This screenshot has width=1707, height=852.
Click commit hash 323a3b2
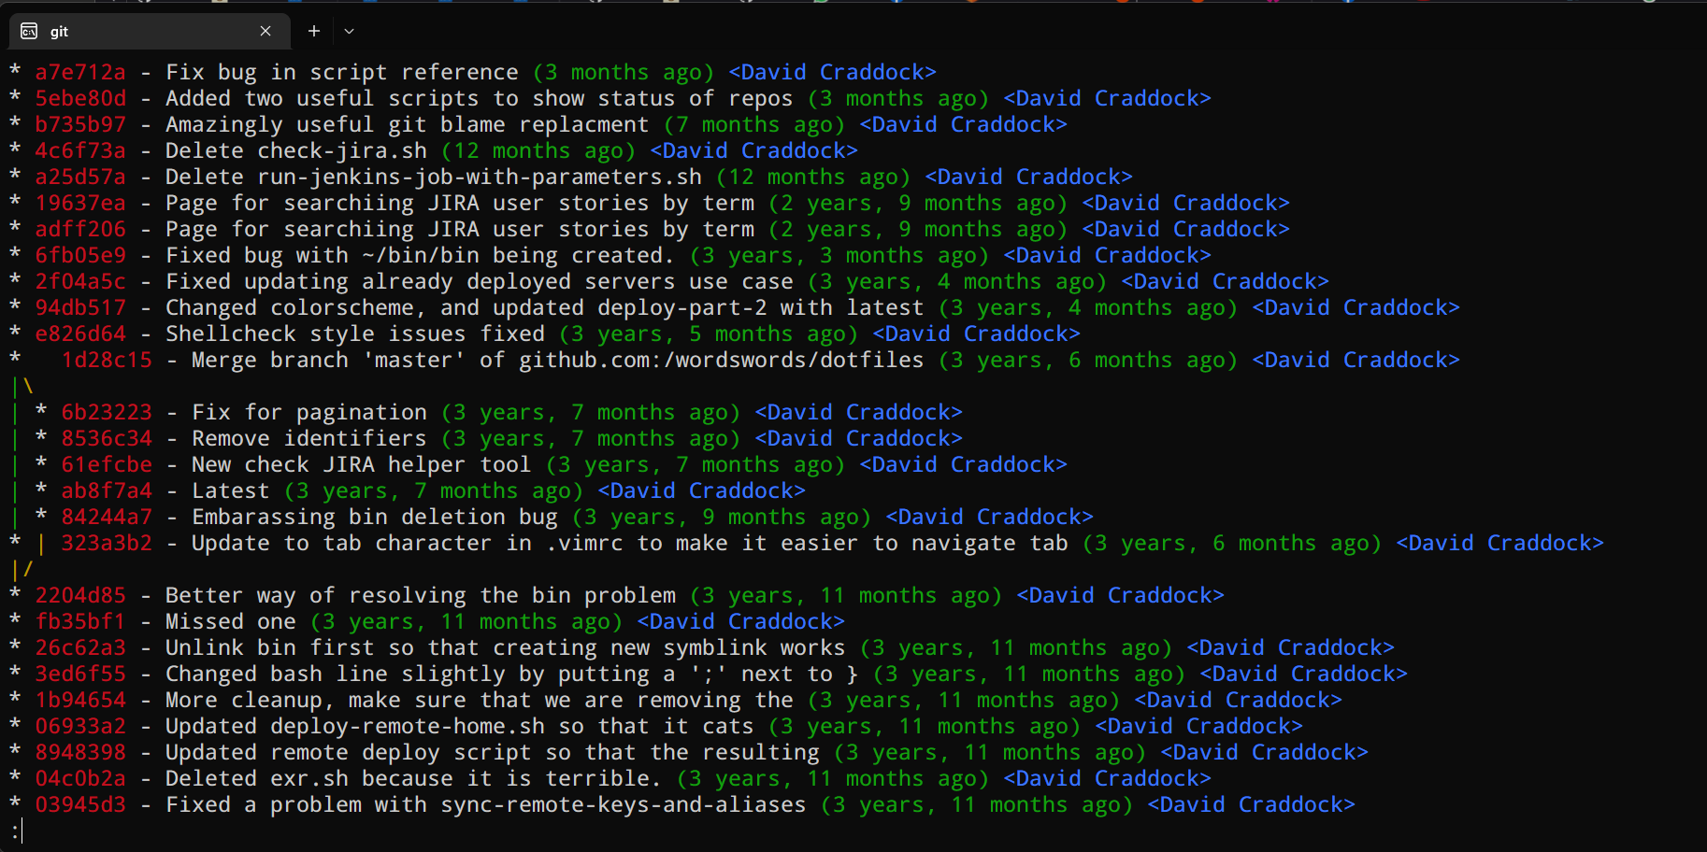(x=107, y=543)
